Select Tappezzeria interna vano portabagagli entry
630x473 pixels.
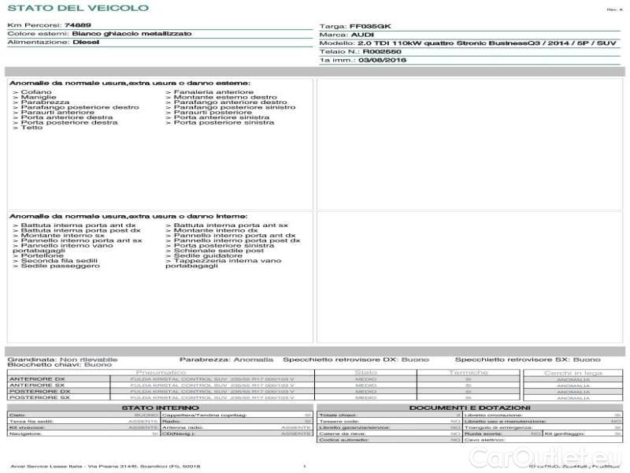[x=224, y=263]
